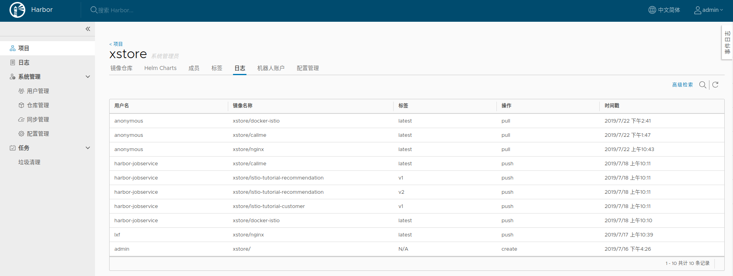Click the xstore project title
The height and width of the screenshot is (276, 733).
click(x=128, y=54)
